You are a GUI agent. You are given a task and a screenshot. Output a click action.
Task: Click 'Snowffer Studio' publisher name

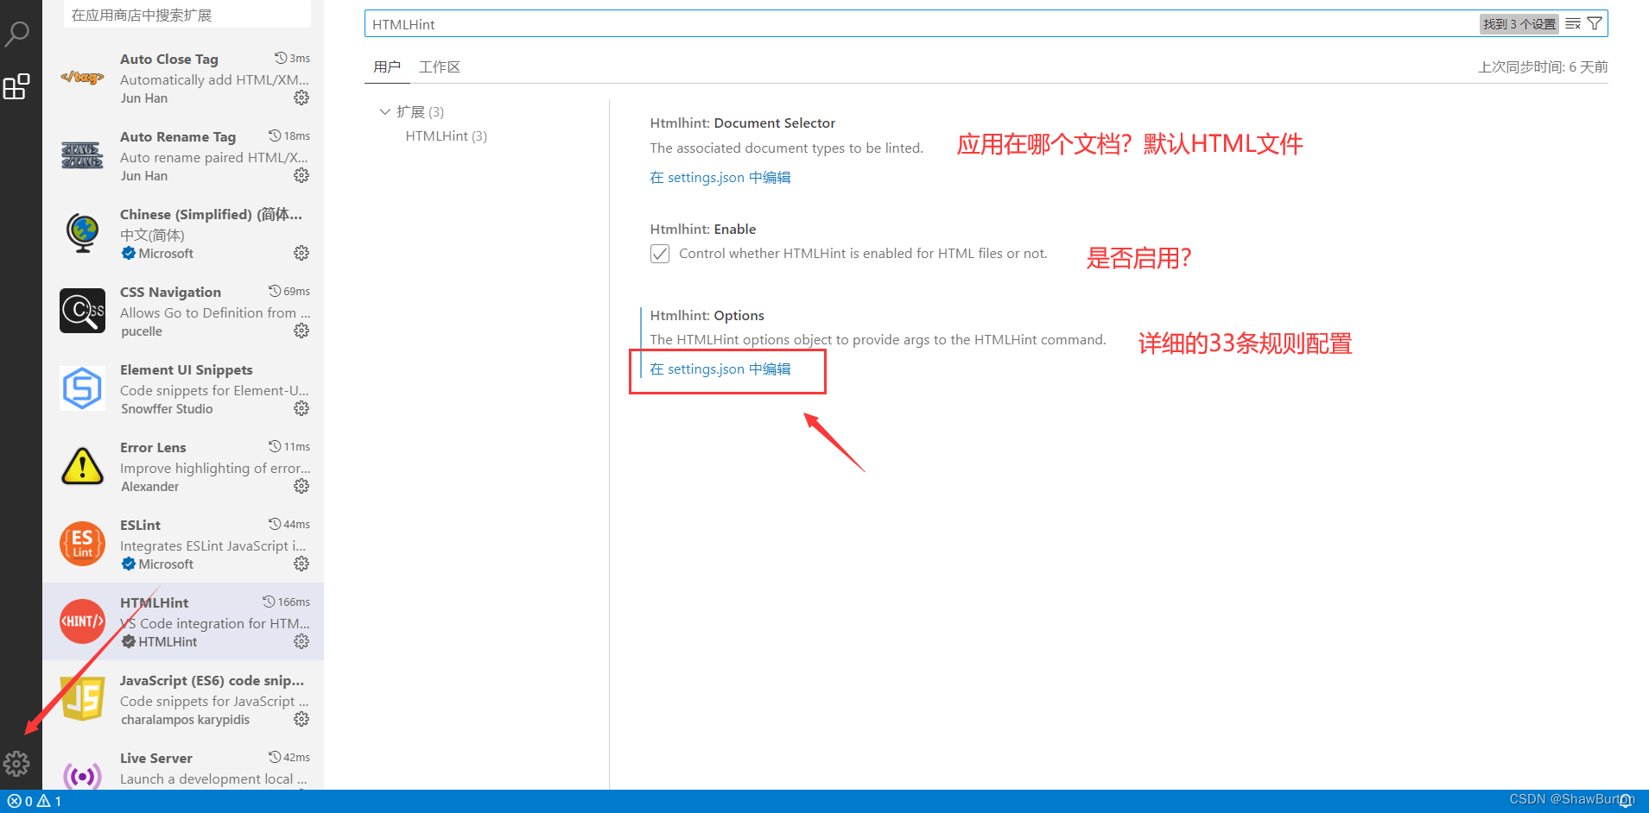167,409
